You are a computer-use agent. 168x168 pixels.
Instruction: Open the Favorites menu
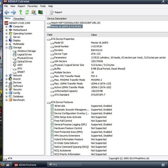pos(33,6)
